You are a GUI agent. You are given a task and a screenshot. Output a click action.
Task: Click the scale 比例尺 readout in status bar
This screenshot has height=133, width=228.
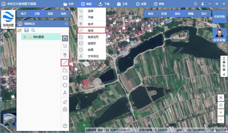click(x=120, y=130)
